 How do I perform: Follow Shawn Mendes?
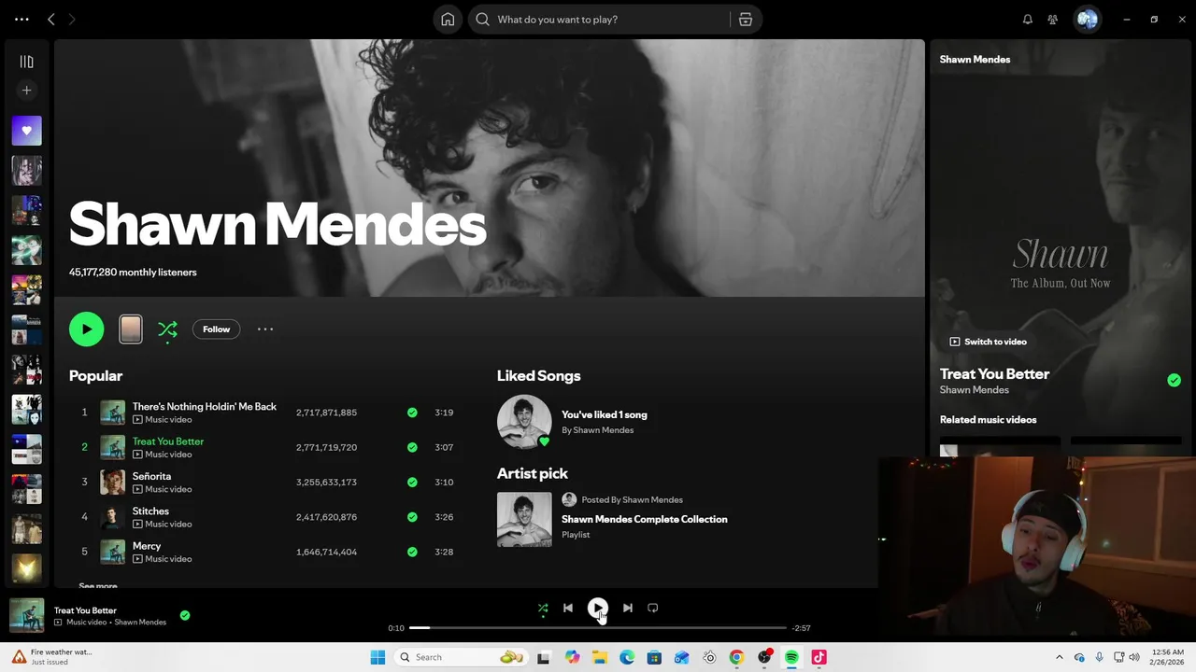216,329
